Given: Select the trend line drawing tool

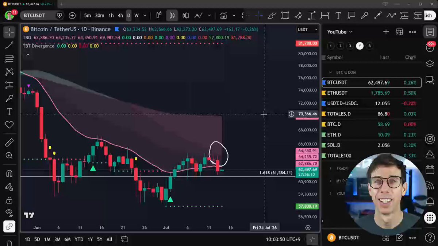Looking at the screenshot, I should point(9,45).
